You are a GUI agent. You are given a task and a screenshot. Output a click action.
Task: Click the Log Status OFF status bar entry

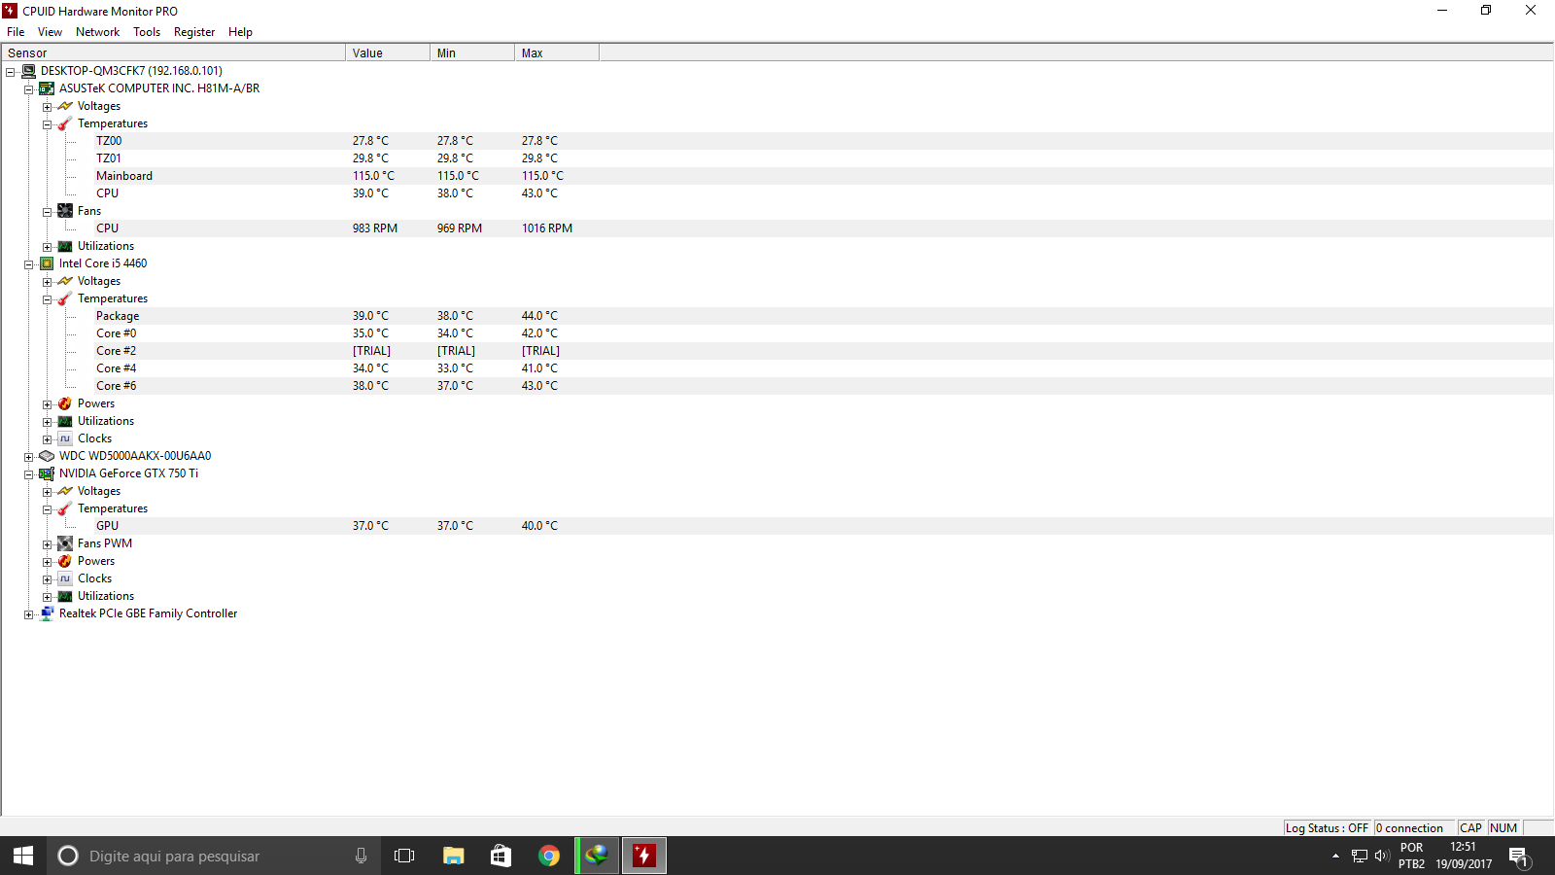[1327, 828]
